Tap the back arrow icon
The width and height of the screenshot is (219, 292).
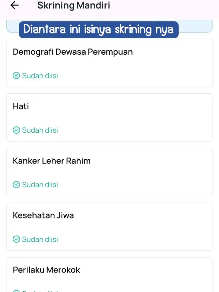pyautogui.click(x=14, y=5)
